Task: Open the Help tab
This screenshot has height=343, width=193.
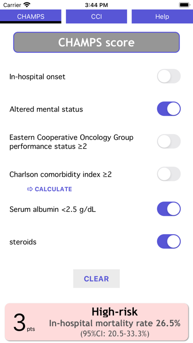Action: point(162,16)
